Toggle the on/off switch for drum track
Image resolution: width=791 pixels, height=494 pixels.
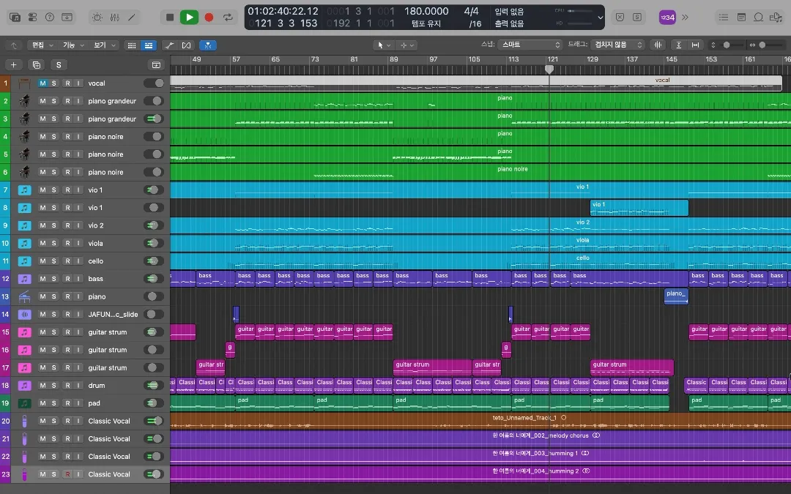(153, 386)
